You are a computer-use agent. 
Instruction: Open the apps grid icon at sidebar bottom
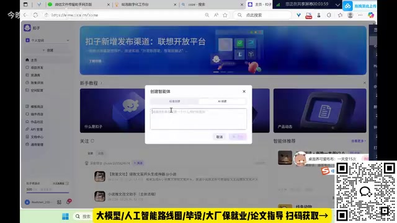tap(59, 202)
